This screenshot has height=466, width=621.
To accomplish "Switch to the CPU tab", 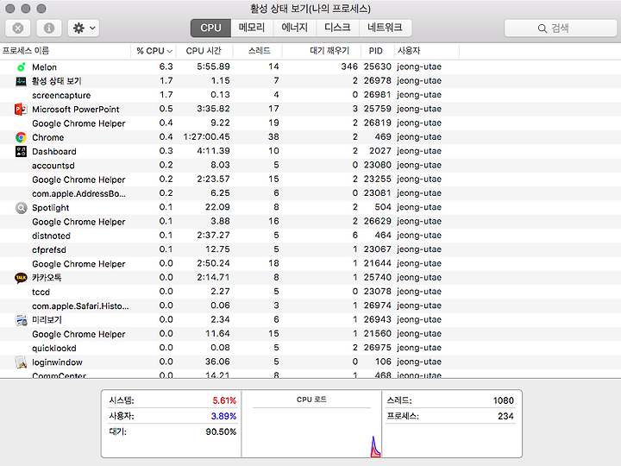I will click(210, 28).
